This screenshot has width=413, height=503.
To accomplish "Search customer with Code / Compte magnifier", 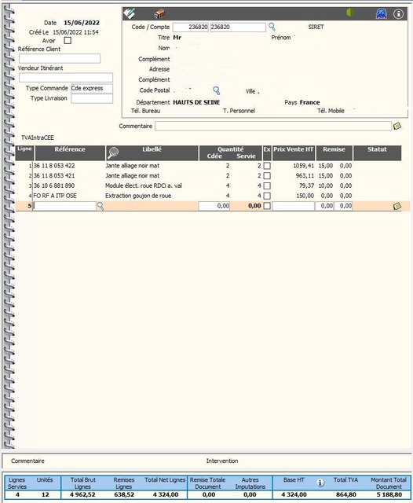I will click(x=272, y=27).
